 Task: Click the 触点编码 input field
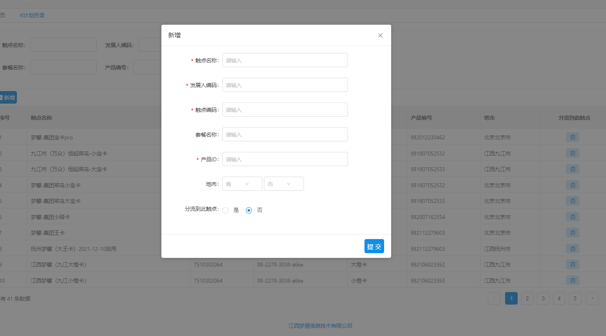point(285,110)
